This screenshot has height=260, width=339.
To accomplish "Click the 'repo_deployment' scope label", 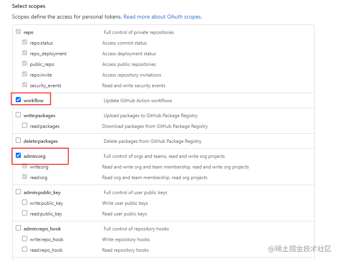I will click(48, 54).
